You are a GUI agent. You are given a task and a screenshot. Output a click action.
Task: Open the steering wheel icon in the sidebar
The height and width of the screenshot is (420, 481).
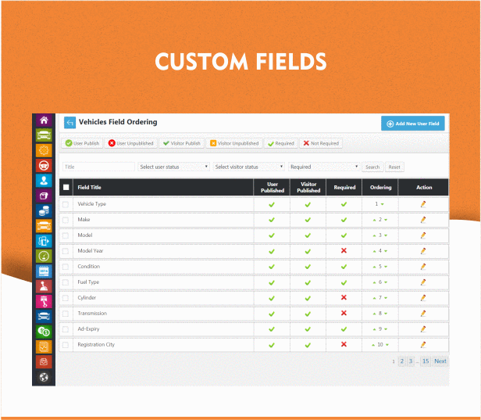[44, 165]
